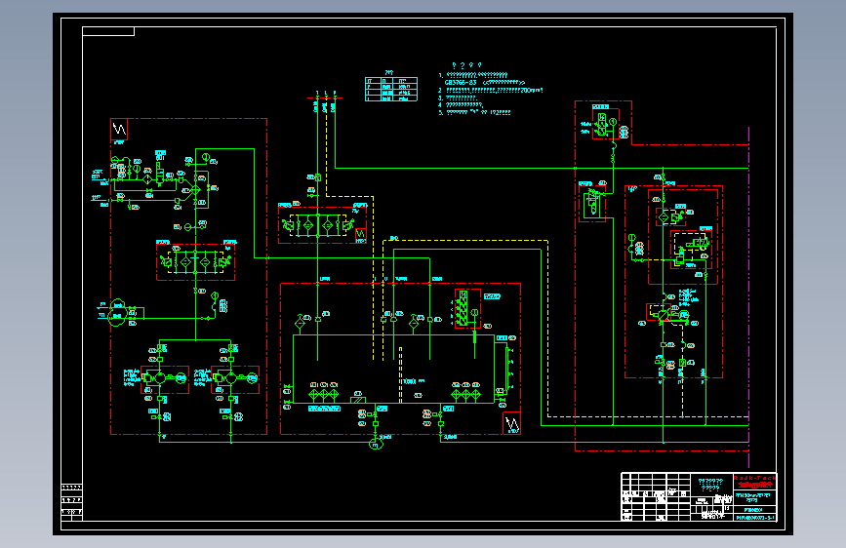The image size is (846, 548).
Task: Click the small cyan legend table above pipelines
Action: click(x=391, y=89)
